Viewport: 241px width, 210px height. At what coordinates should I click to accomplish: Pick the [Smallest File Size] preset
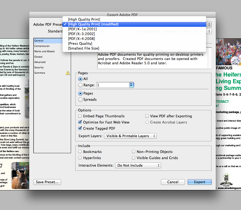pyautogui.click(x=134, y=48)
